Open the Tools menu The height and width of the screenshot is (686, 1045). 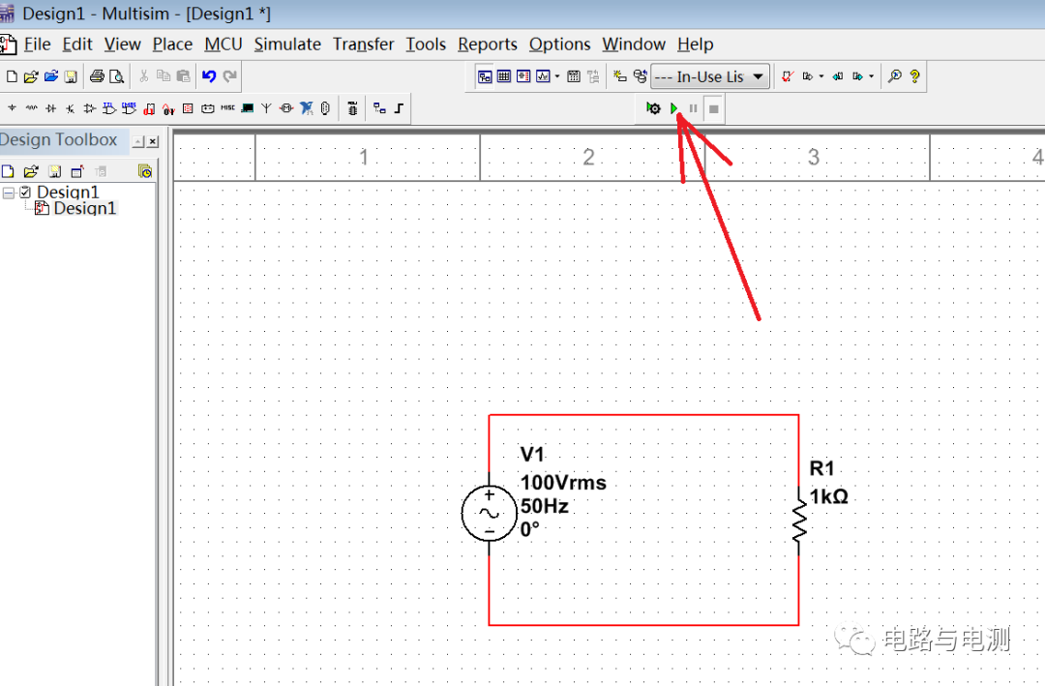click(426, 44)
